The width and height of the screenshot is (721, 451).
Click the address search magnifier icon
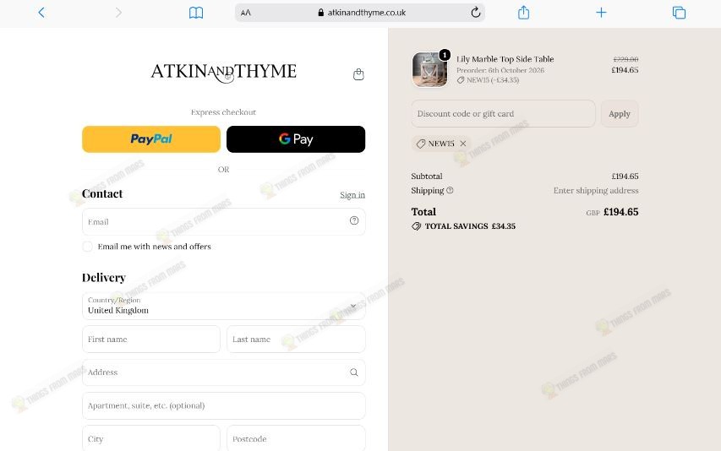point(353,372)
